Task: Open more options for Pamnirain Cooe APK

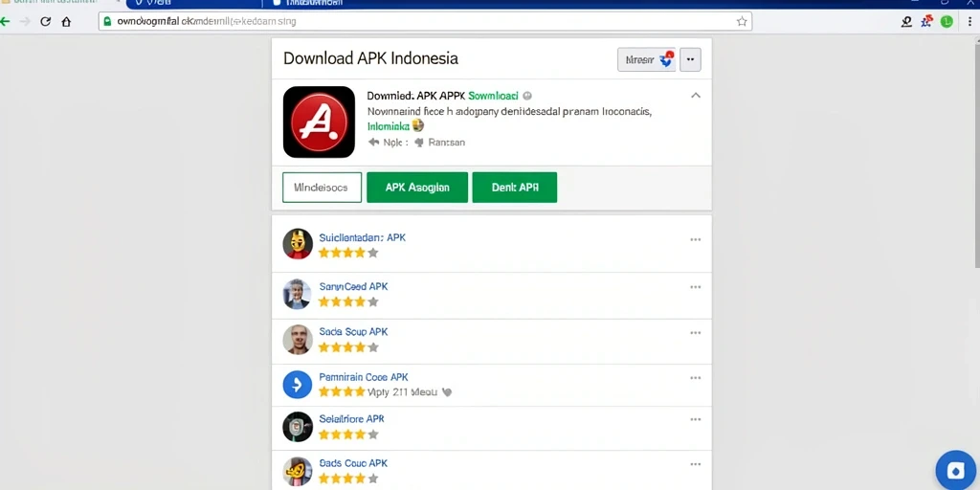Action: click(696, 378)
